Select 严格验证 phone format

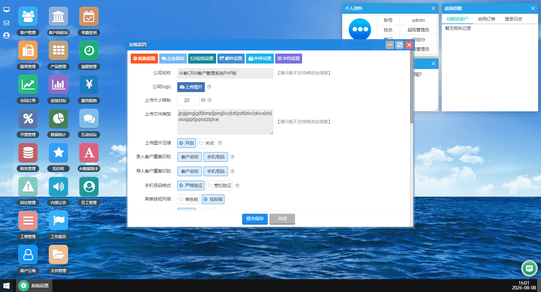[x=191, y=185]
